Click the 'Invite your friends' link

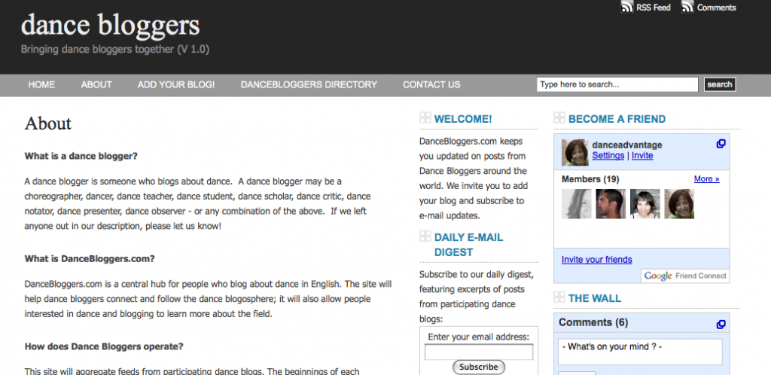(x=596, y=260)
